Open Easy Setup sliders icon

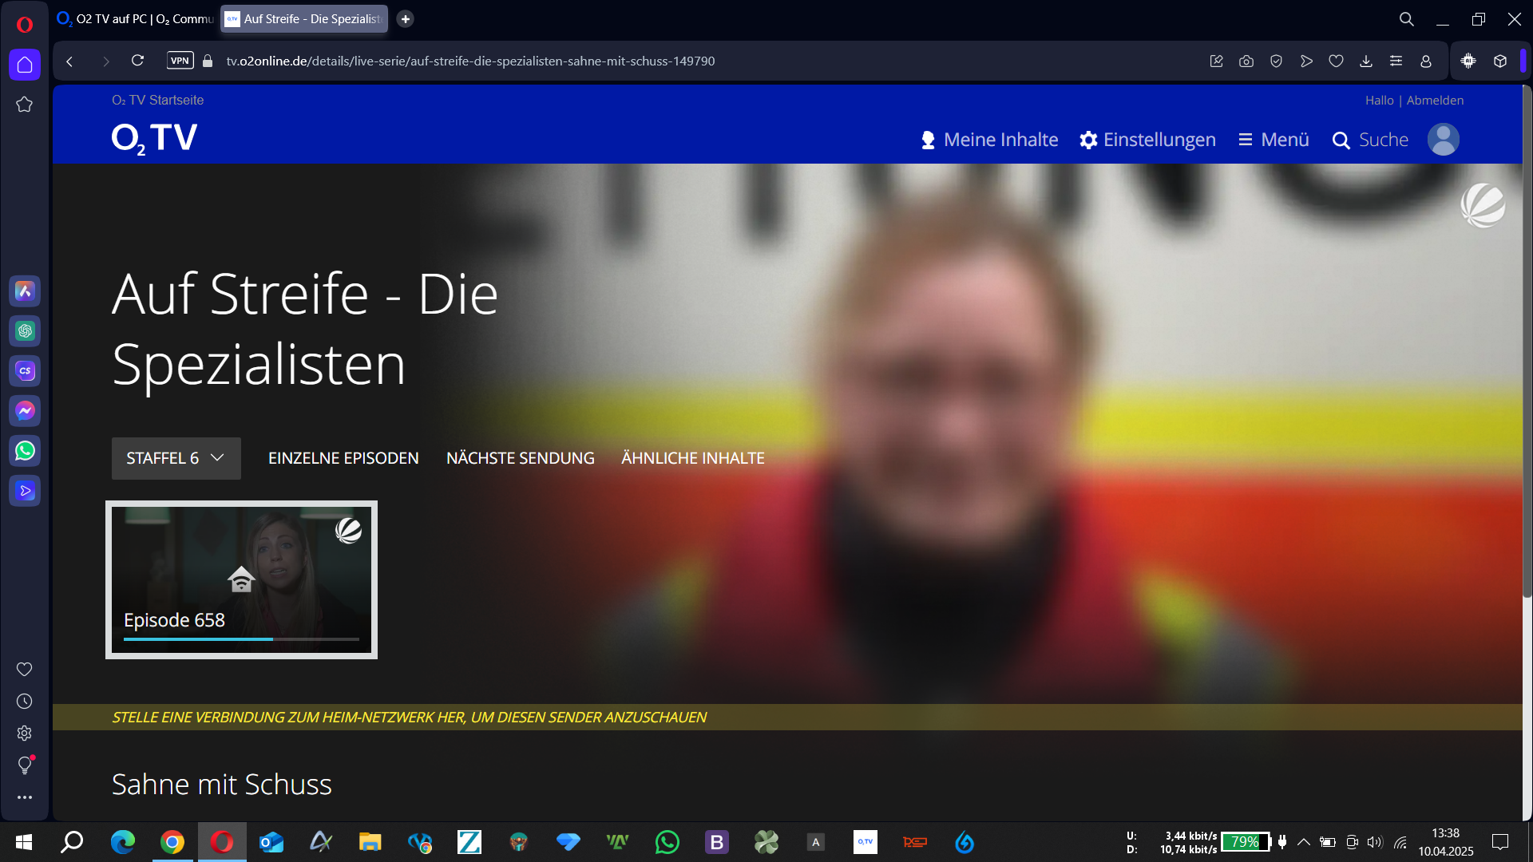[x=1396, y=61]
